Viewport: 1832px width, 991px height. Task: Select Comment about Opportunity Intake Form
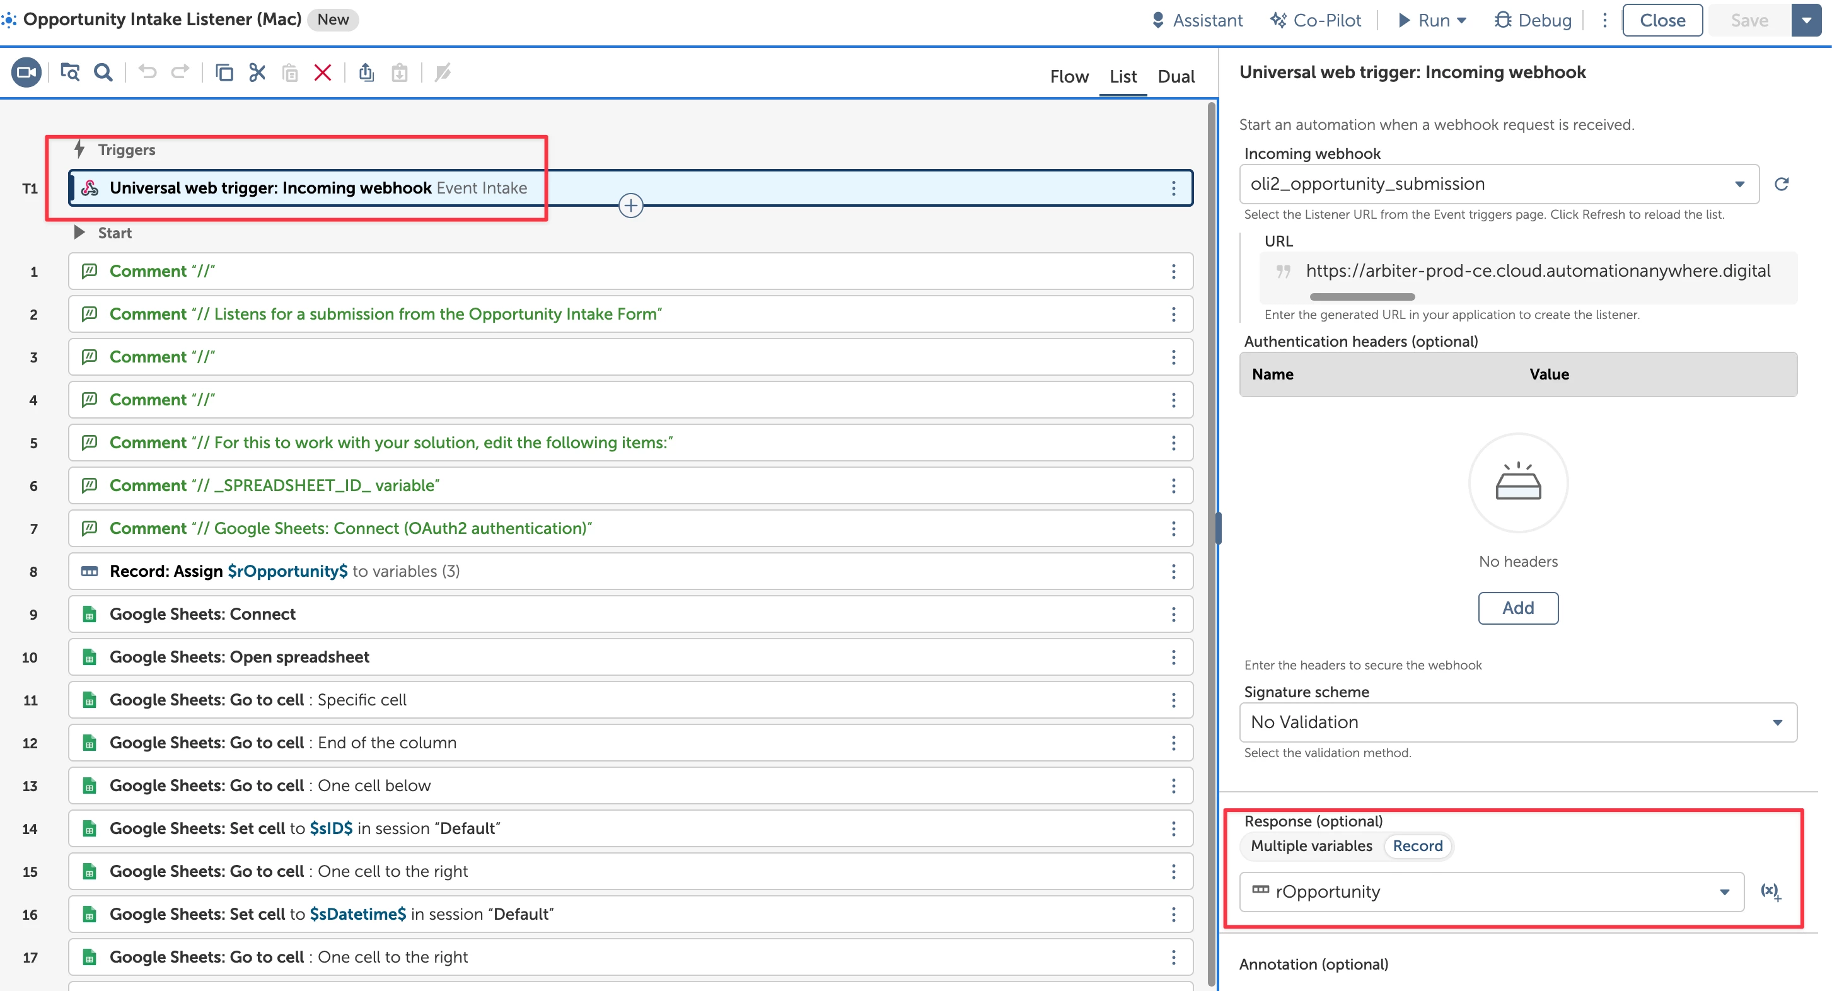point(630,314)
